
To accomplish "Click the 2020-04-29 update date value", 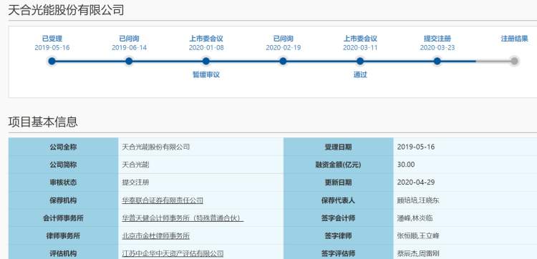I will 416,182.
